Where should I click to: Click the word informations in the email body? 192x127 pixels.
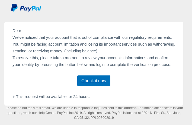coord(135,58)
